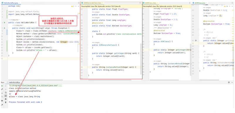Screen dimensions: 235x113
Task: Click 'class initialization method' console line
Action: point(22,88)
